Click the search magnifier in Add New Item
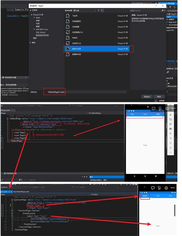182x236 pixels. coord(162,10)
